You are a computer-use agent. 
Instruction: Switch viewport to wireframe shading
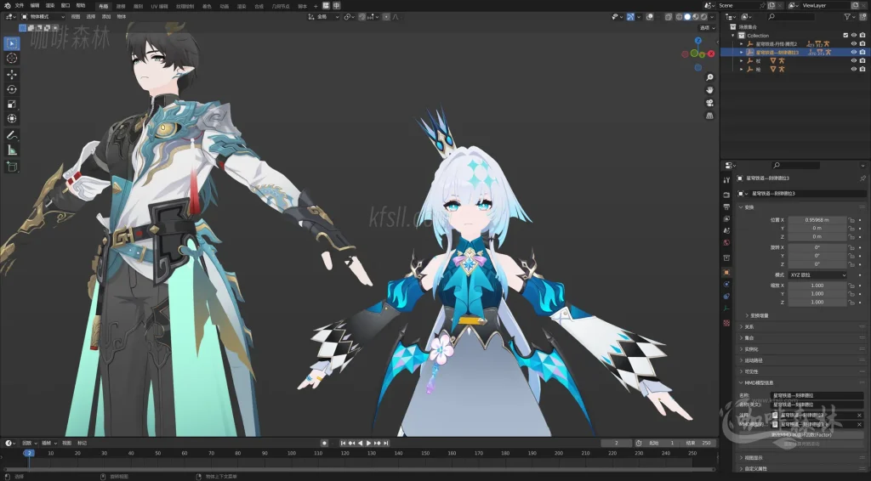tap(679, 17)
